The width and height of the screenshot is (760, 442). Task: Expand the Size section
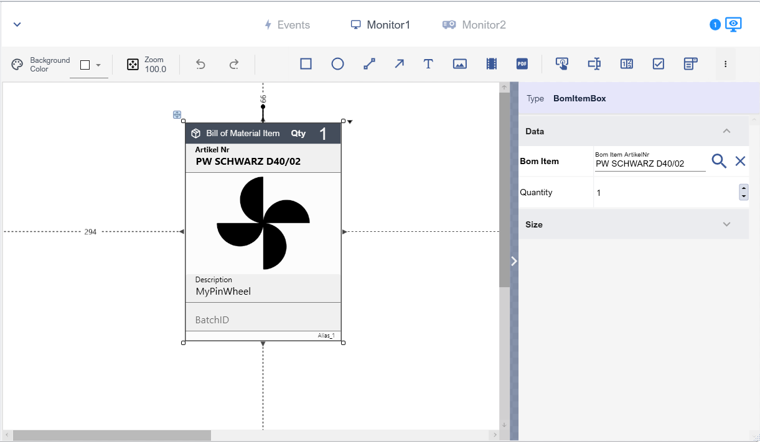point(726,224)
